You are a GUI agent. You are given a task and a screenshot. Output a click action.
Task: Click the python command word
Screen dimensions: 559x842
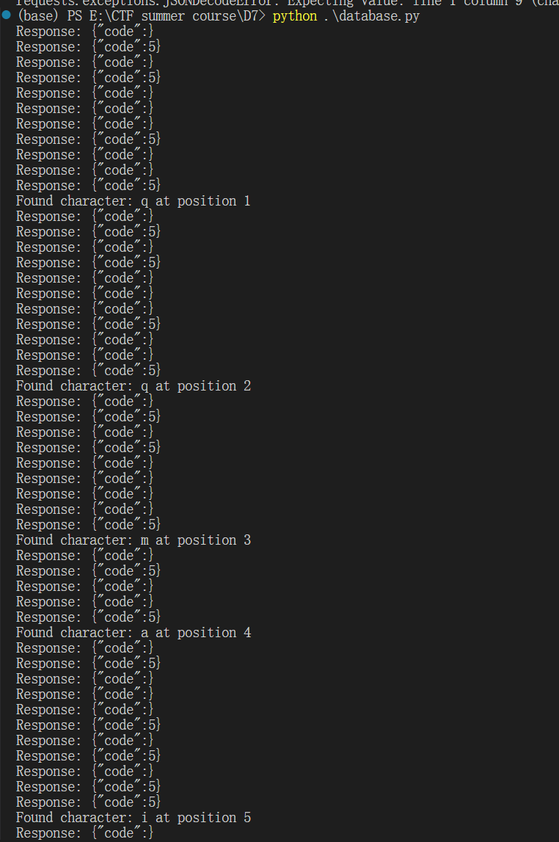coord(295,16)
